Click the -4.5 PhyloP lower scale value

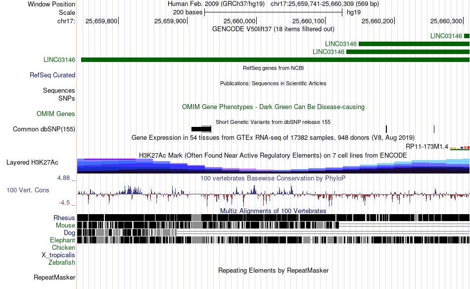[x=64, y=203]
